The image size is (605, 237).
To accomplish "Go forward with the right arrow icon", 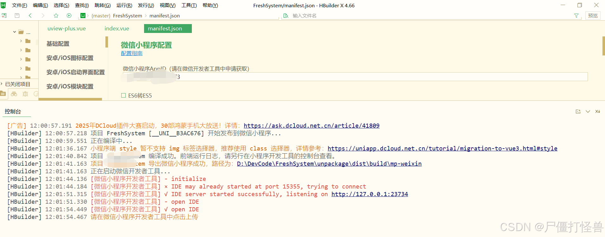I will [43, 16].
